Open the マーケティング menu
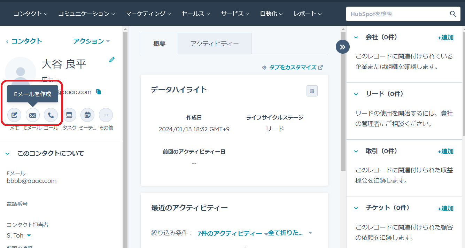Image resolution: width=465 pixels, height=248 pixels. pos(148,14)
